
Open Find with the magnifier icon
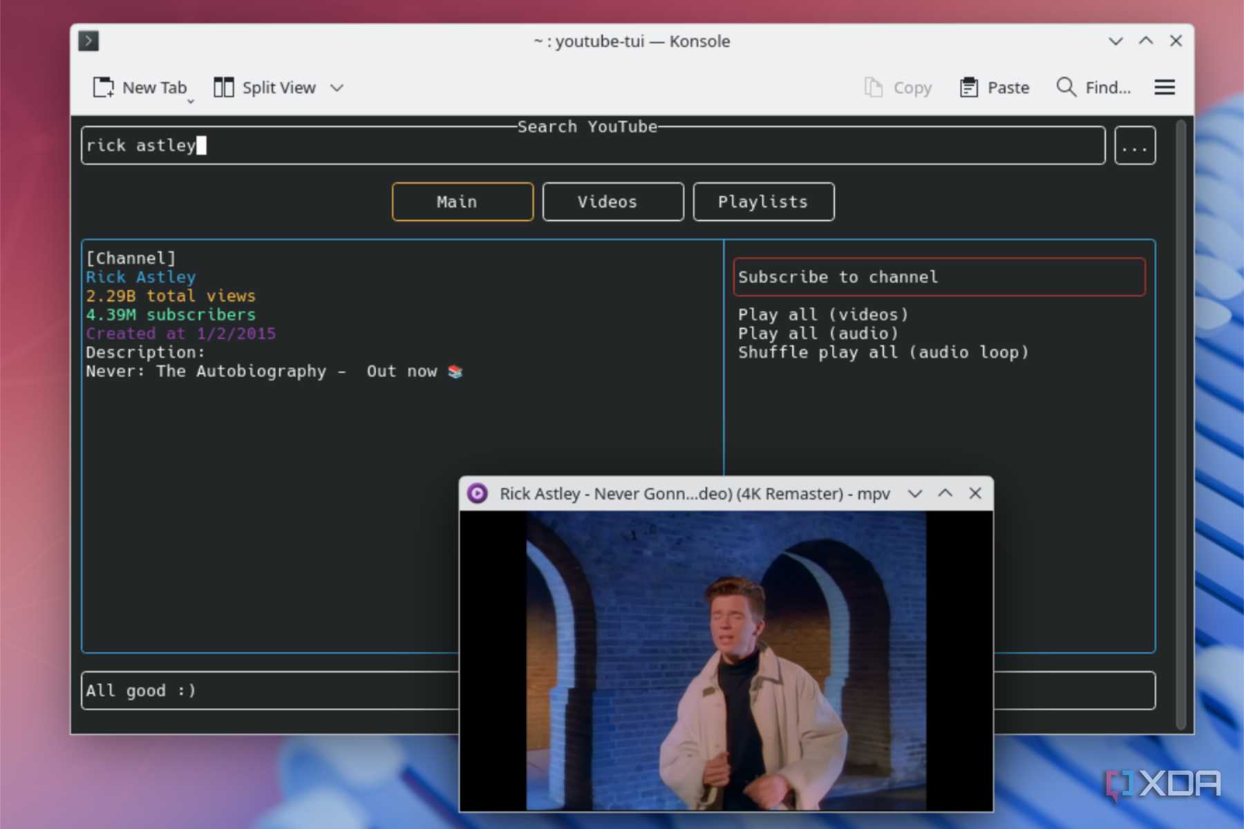(x=1066, y=87)
